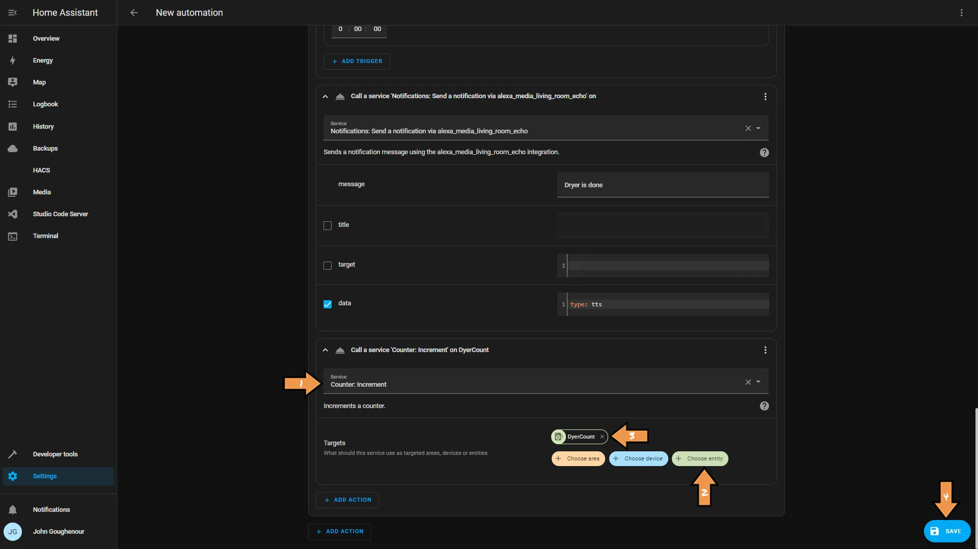Image resolution: width=978 pixels, height=549 pixels.
Task: Edit the 'Dryer is done' message field
Action: point(663,185)
